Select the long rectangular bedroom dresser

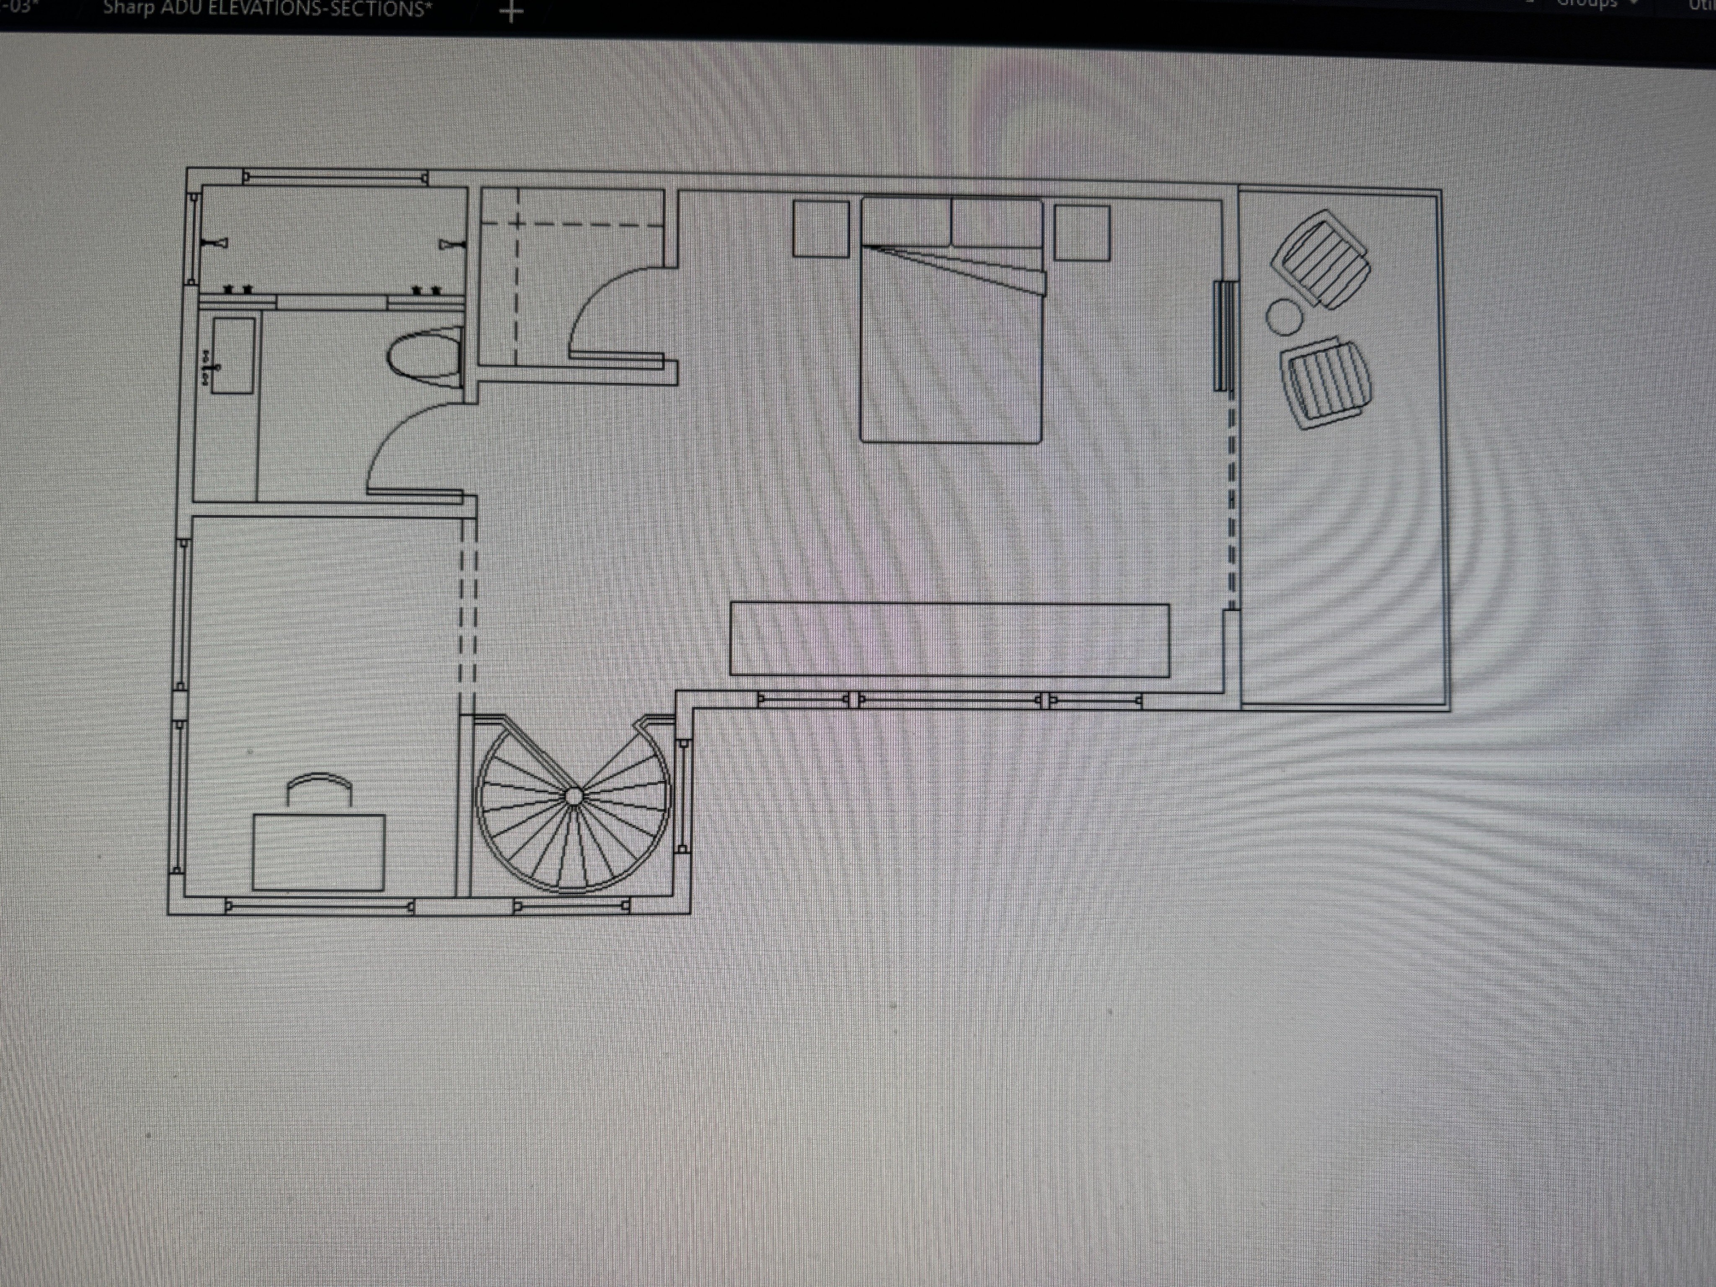950,640
